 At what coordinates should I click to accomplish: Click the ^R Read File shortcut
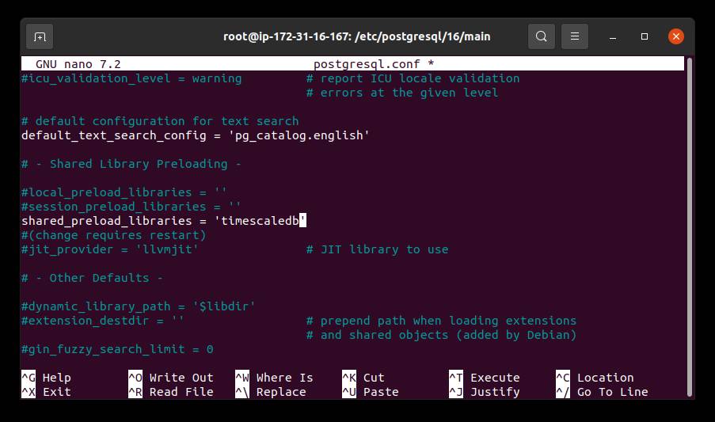(x=171, y=392)
